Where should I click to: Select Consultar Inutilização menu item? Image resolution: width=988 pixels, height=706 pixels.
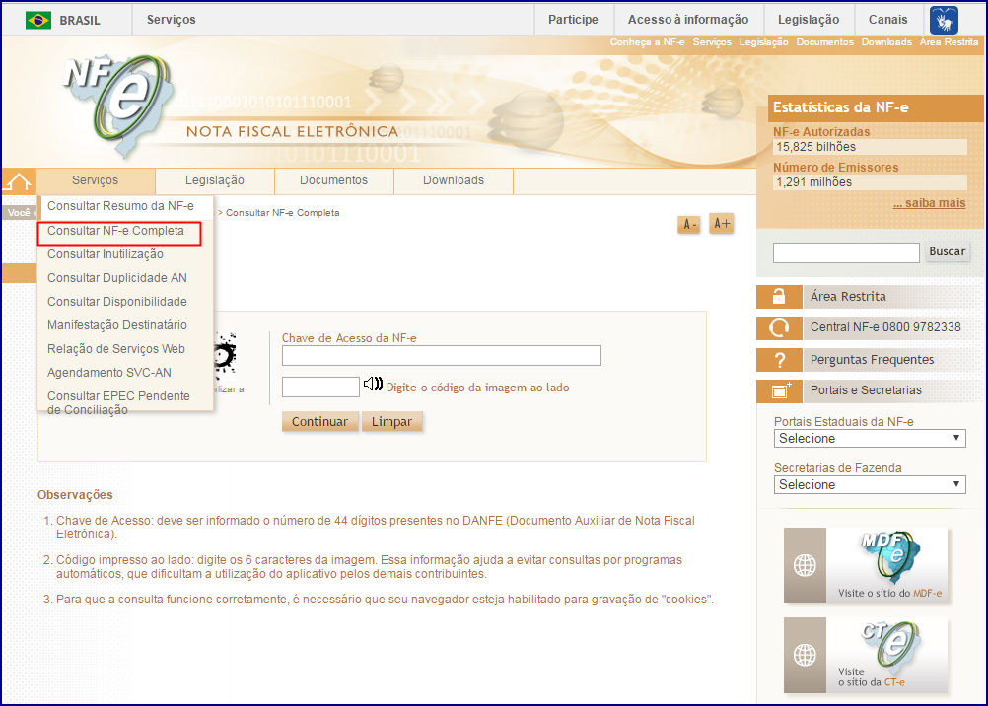click(106, 254)
